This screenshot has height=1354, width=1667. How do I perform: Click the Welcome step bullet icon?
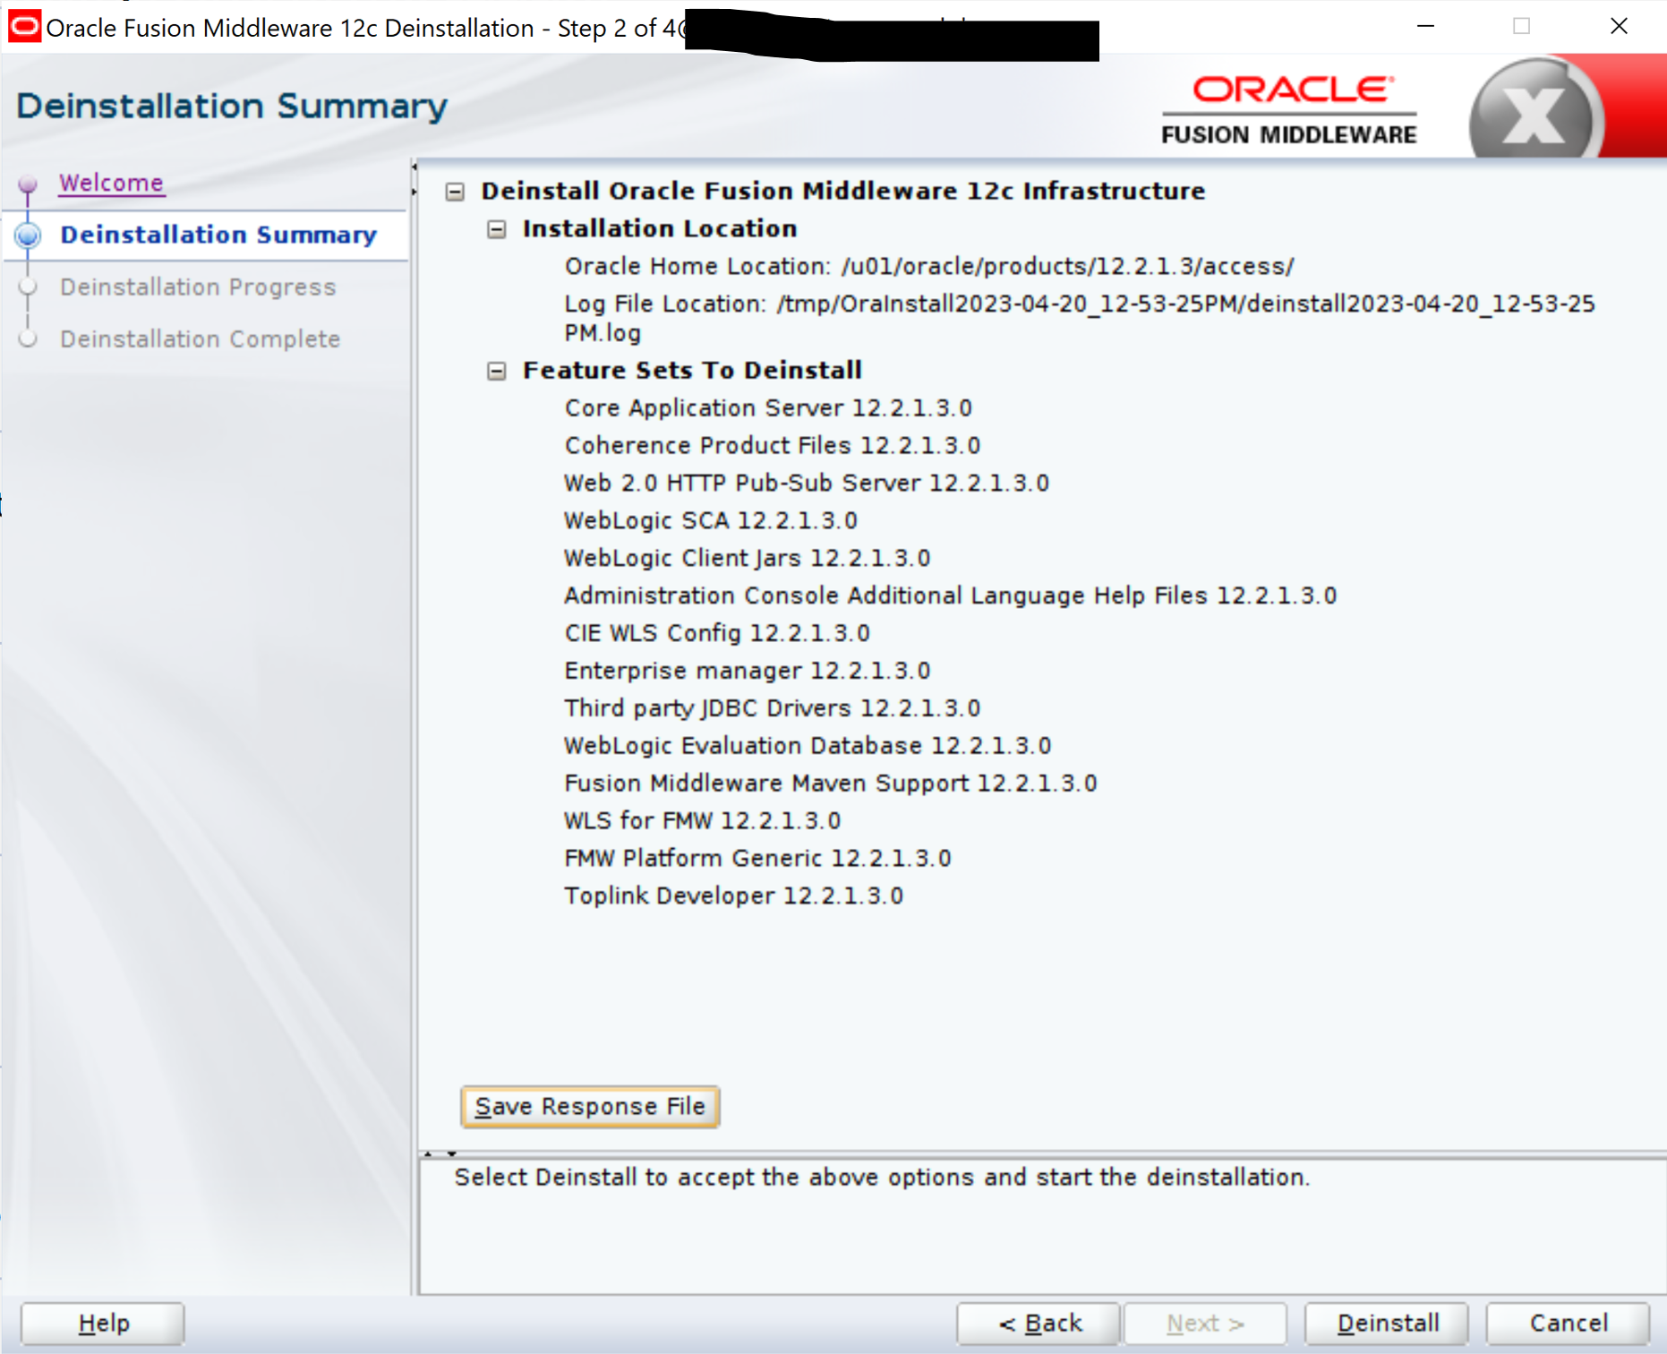28,184
